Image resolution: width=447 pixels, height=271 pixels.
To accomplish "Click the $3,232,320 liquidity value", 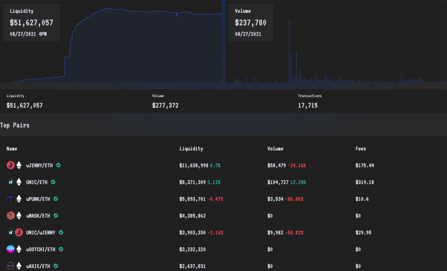I will click(x=192, y=249).
